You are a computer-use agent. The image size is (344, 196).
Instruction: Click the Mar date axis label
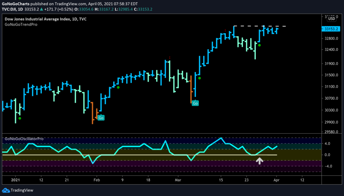[x=178, y=180]
